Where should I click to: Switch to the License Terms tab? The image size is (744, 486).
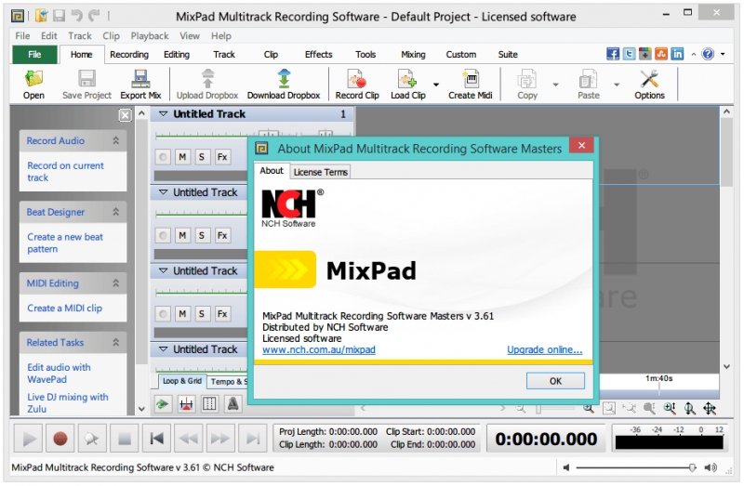(x=320, y=172)
